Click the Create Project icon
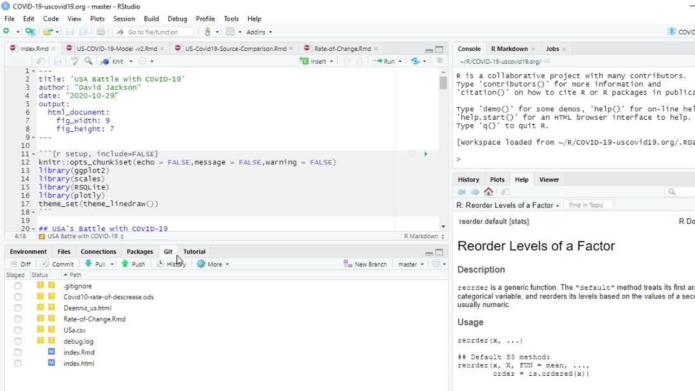The height and width of the screenshot is (391, 695). (x=30, y=31)
